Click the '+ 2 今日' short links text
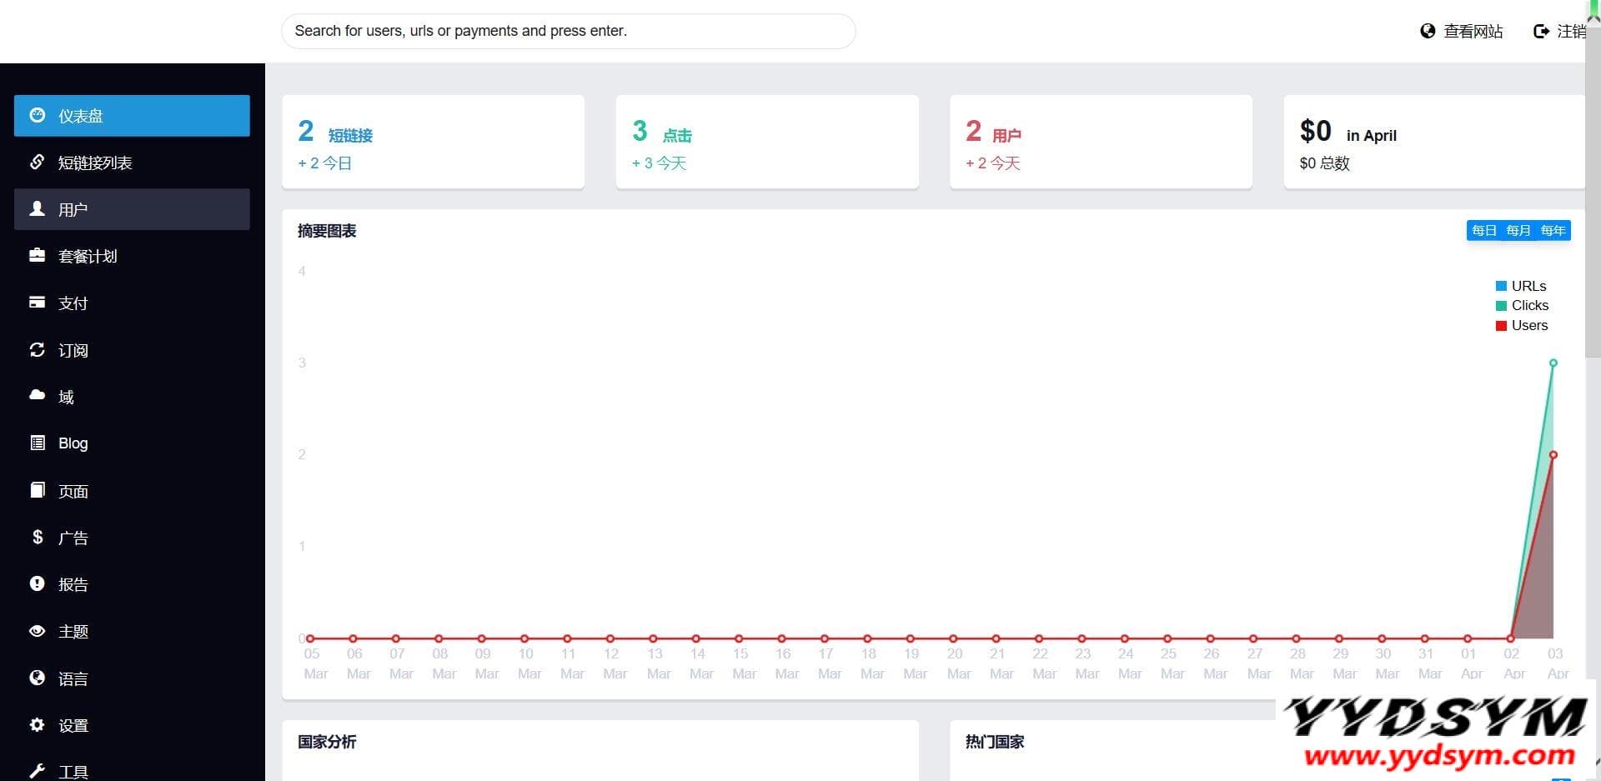 (x=325, y=163)
